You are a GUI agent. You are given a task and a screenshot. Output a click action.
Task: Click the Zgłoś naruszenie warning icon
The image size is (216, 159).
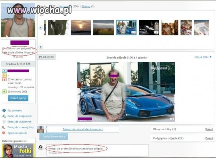[x=3, y=133]
